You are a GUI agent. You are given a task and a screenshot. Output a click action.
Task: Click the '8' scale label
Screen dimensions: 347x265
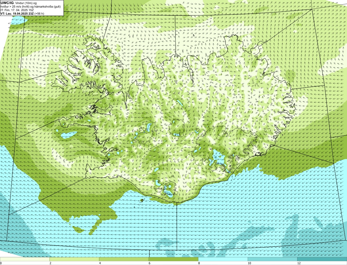point(199,263)
